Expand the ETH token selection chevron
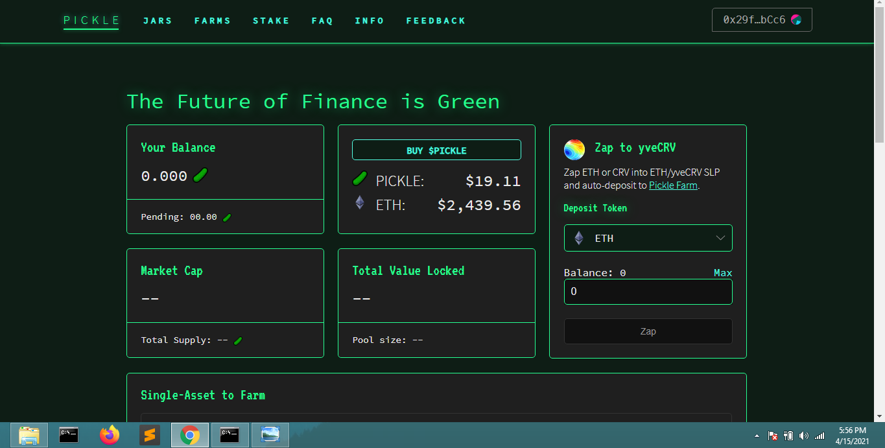The height and width of the screenshot is (448, 885). [720, 237]
